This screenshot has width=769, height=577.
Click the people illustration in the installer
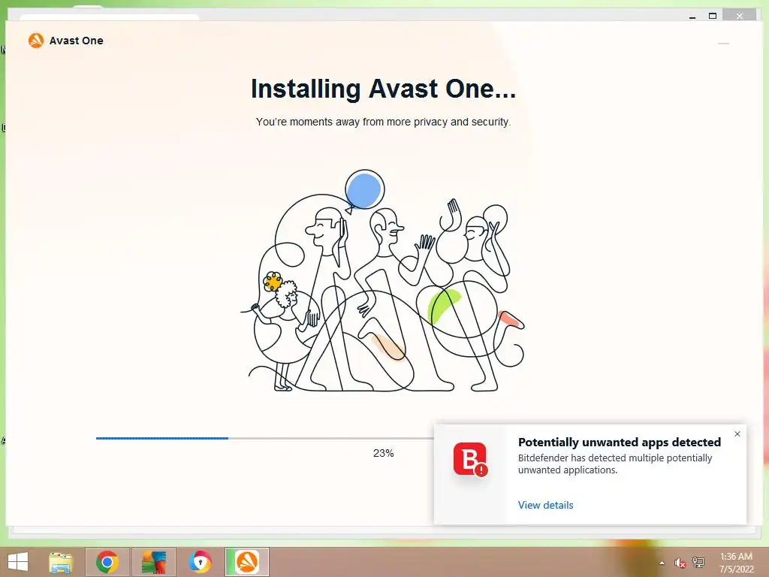[382, 281]
